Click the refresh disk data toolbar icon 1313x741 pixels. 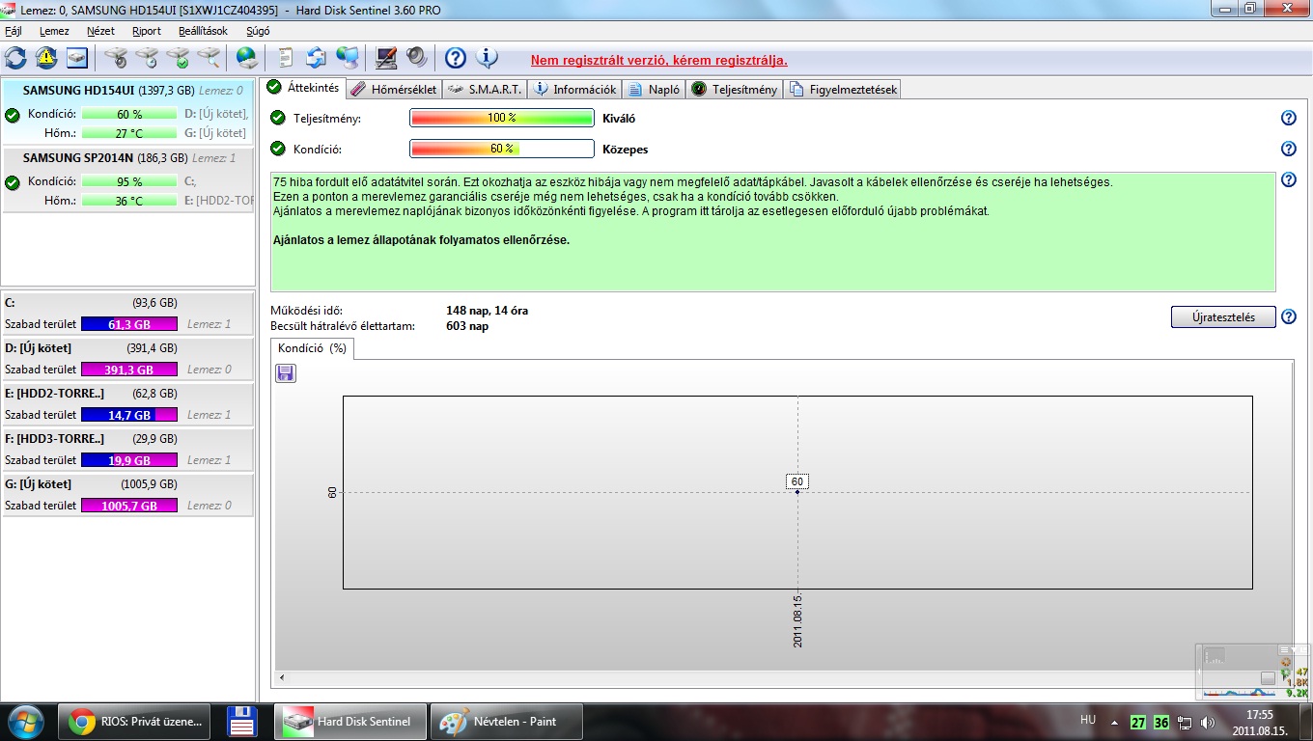(15, 58)
